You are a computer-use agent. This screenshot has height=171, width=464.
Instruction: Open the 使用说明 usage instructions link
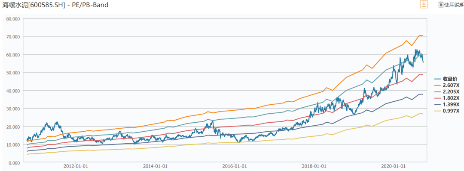(x=454, y=5)
